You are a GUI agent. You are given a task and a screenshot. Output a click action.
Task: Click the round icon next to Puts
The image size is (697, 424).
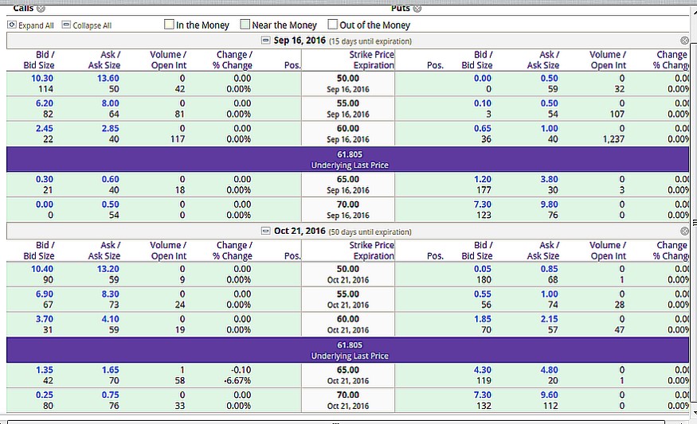(417, 8)
